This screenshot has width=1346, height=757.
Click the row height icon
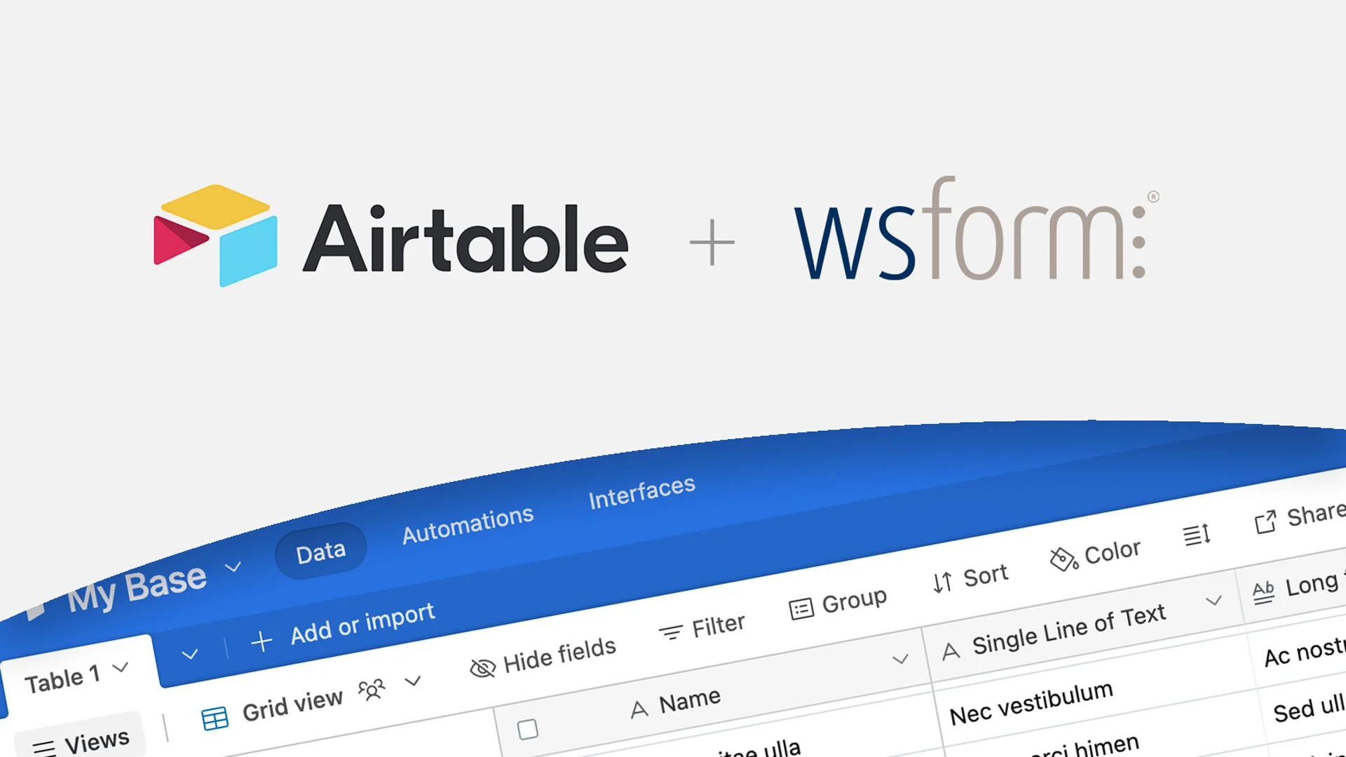click(x=1197, y=535)
